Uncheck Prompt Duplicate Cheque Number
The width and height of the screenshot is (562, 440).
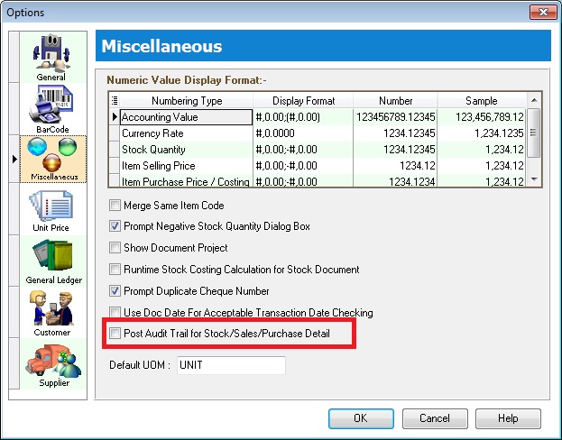115,291
